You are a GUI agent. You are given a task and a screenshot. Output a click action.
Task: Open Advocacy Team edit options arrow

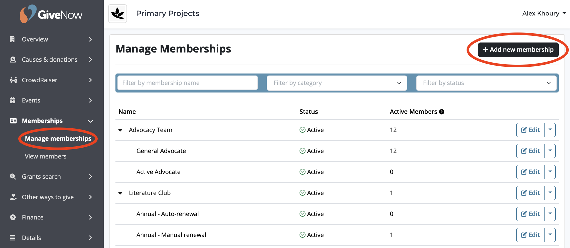[550, 130]
